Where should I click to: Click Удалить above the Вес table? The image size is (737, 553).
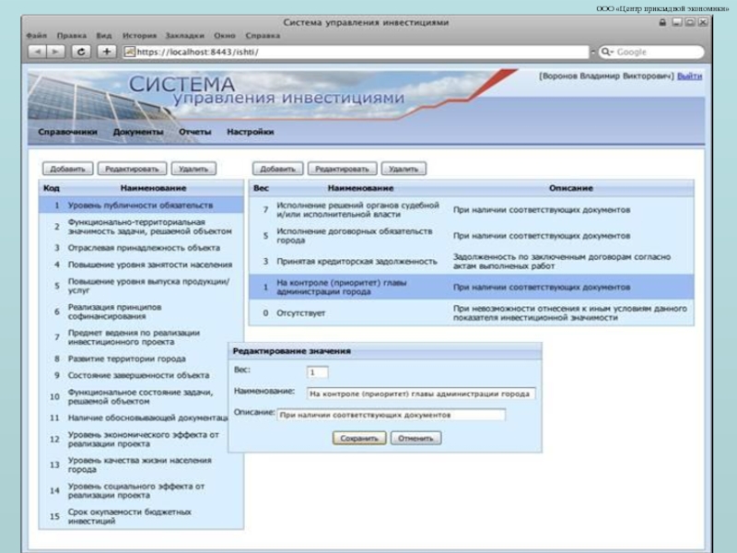pyautogui.click(x=404, y=169)
